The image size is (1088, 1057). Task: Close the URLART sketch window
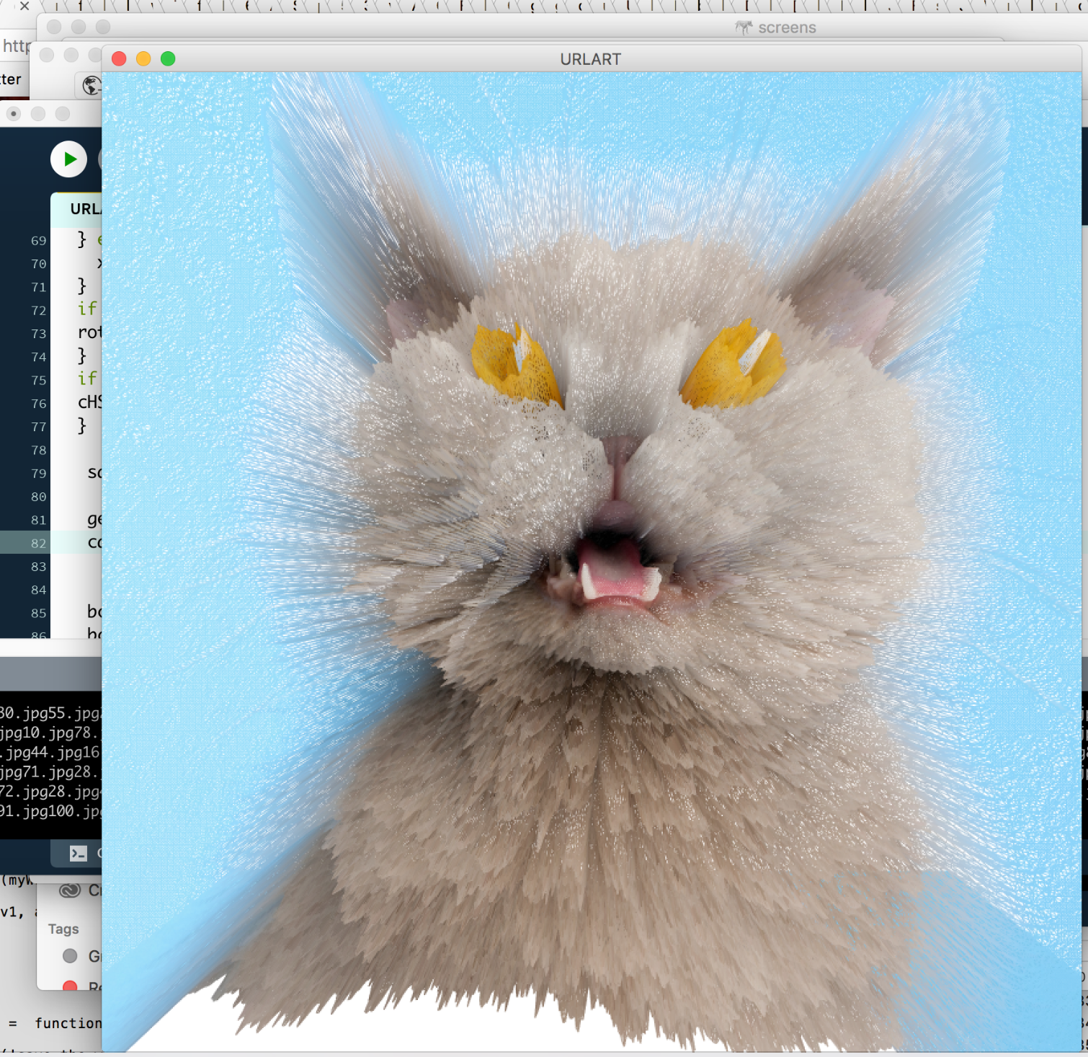[120, 58]
